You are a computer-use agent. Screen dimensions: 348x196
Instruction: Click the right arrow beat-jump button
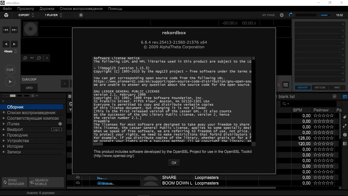pyautogui.click(x=14, y=44)
